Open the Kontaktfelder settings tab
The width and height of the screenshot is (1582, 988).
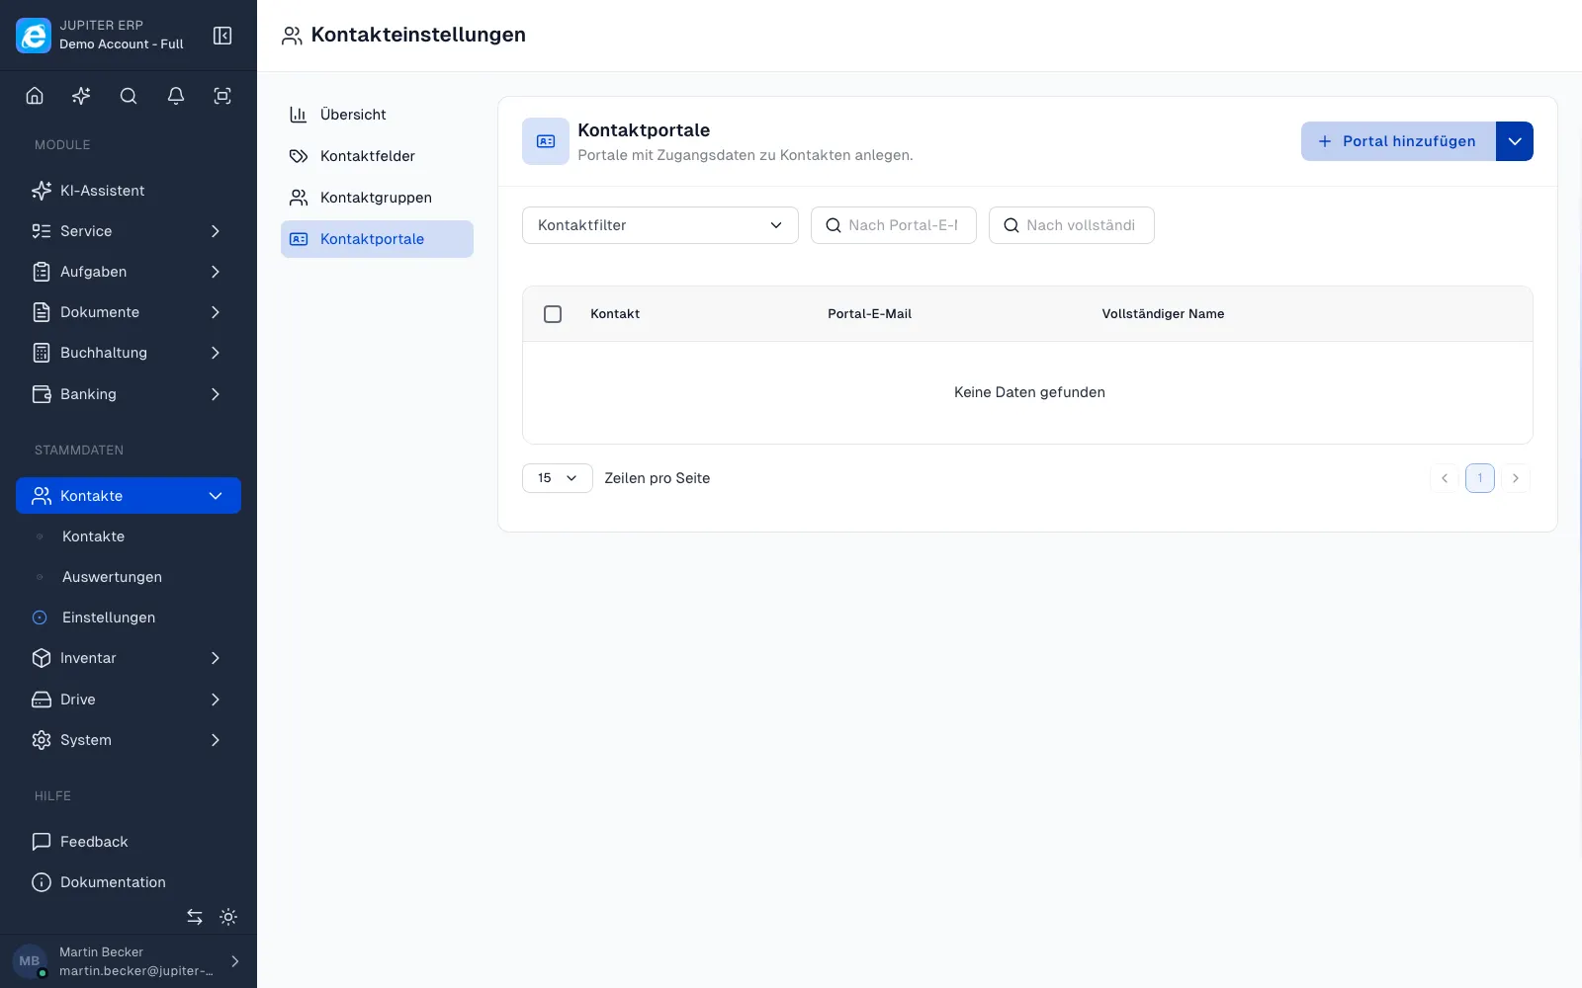coord(377,156)
